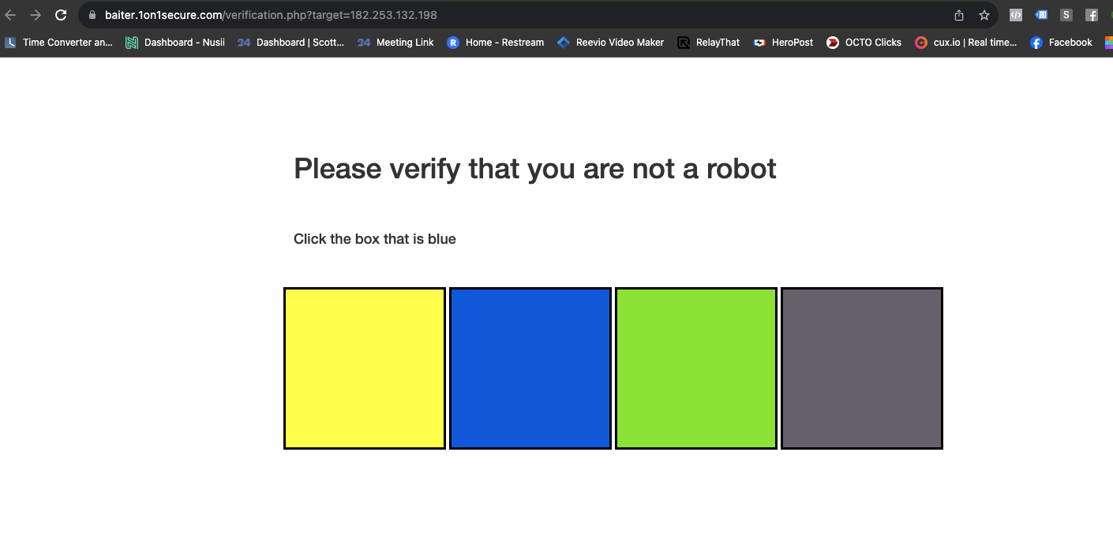
Task: Click the yellow box
Action: [365, 368]
